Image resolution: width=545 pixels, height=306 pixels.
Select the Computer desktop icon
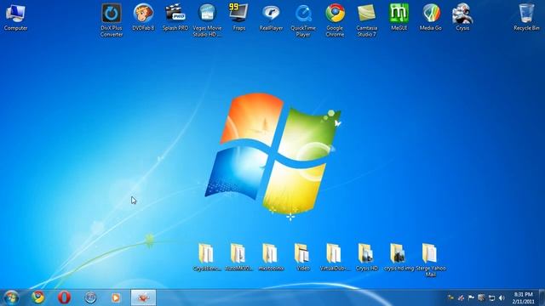point(15,17)
